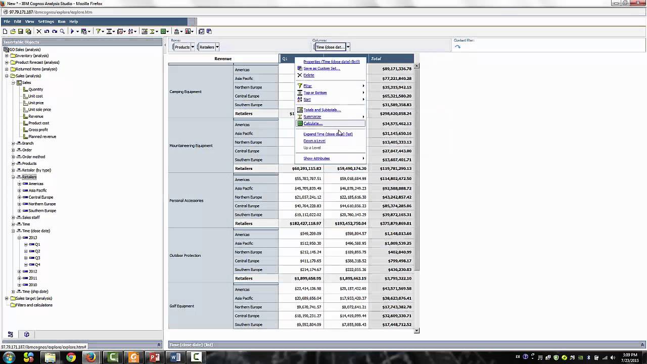Click the Chart type toolbar icon
The width and height of the screenshot is (647, 364).
[176, 31]
